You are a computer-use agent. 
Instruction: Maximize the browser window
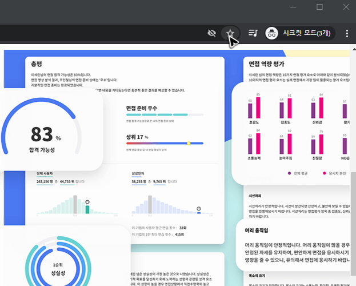click(319, 7)
